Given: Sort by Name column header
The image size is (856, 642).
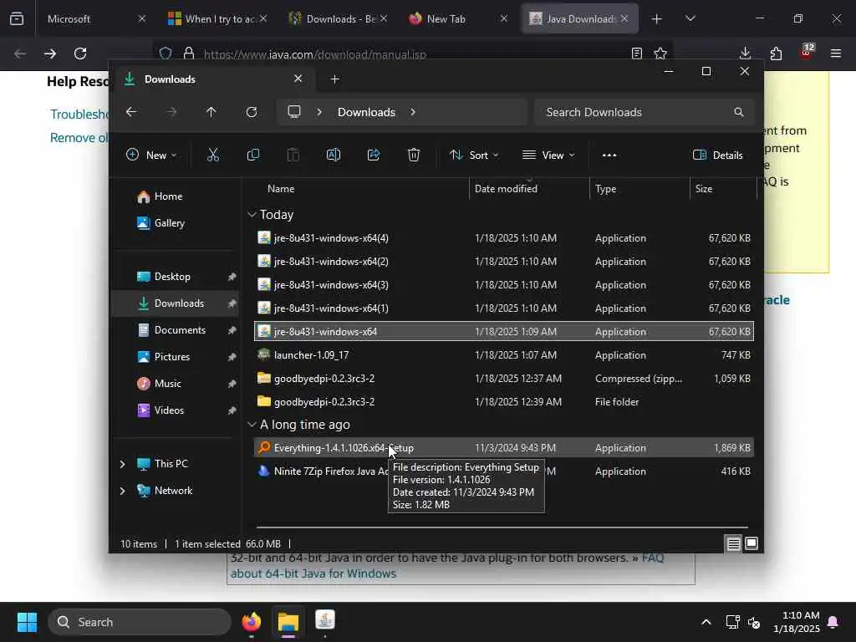Looking at the screenshot, I should point(360,188).
